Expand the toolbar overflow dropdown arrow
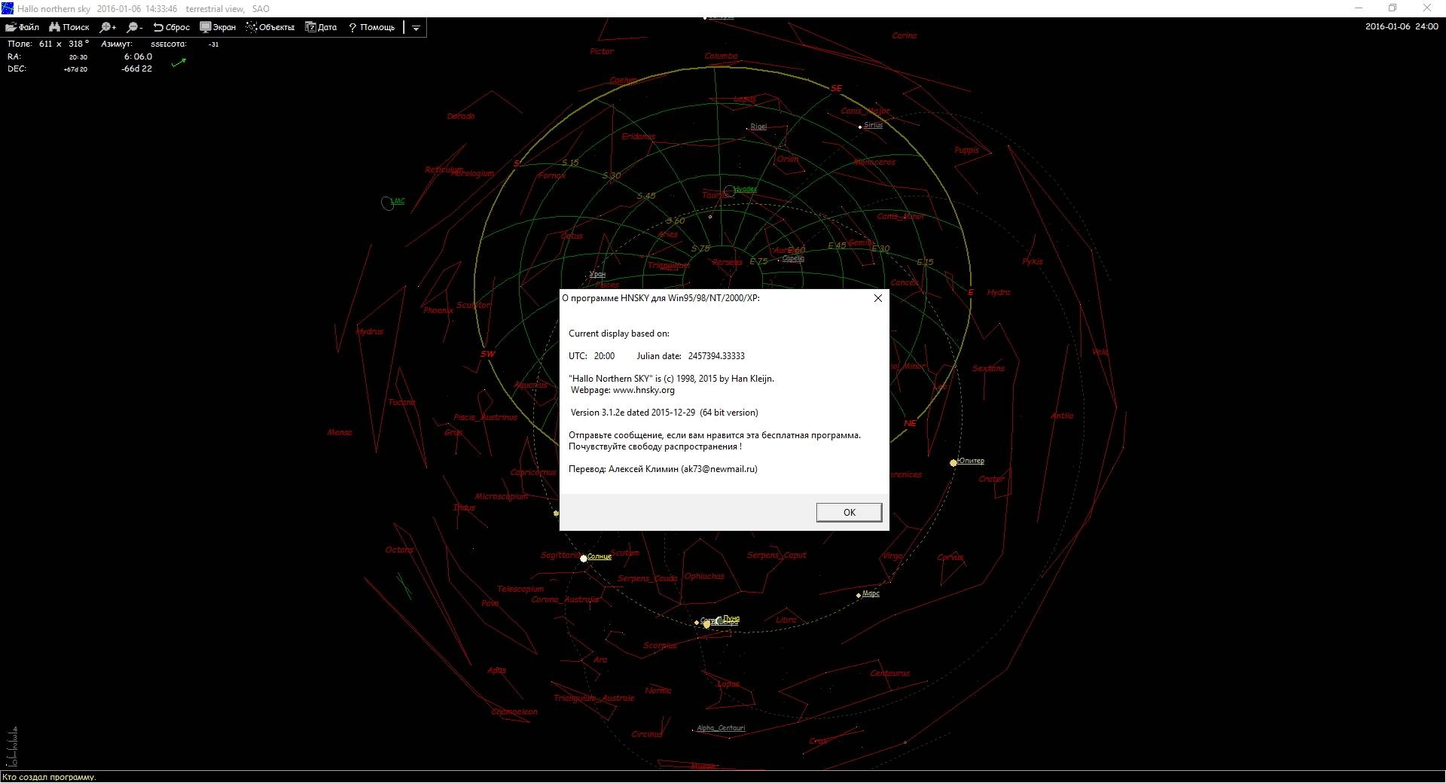Viewport: 1446px width, 783px height. tap(416, 28)
